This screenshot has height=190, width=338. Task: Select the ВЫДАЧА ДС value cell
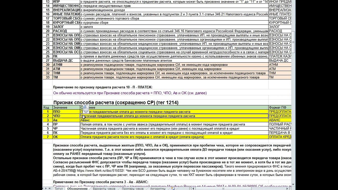[x=66, y=60]
